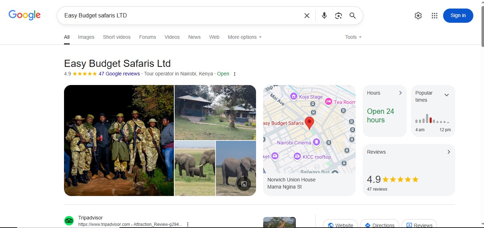
Task: Open search by image camera icon
Action: tap(339, 16)
